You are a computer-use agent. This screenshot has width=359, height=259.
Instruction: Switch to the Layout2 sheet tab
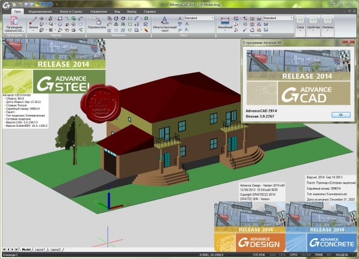56,249
